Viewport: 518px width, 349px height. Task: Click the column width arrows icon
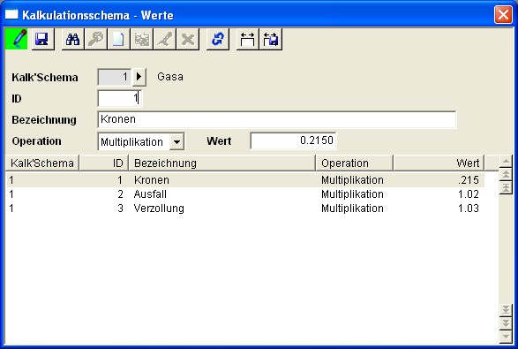247,39
